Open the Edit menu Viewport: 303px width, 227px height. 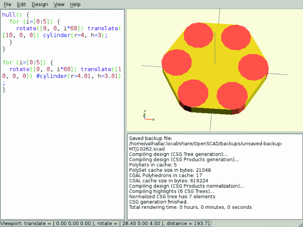coord(21,4)
